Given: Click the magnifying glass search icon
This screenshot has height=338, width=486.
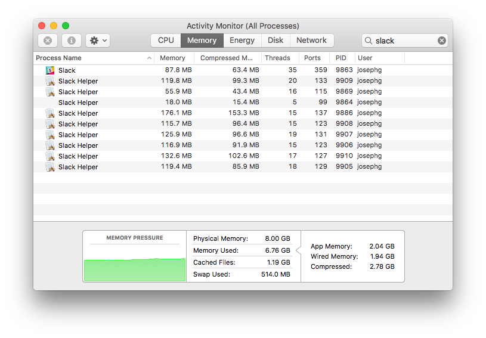Looking at the screenshot, I should click(x=368, y=41).
